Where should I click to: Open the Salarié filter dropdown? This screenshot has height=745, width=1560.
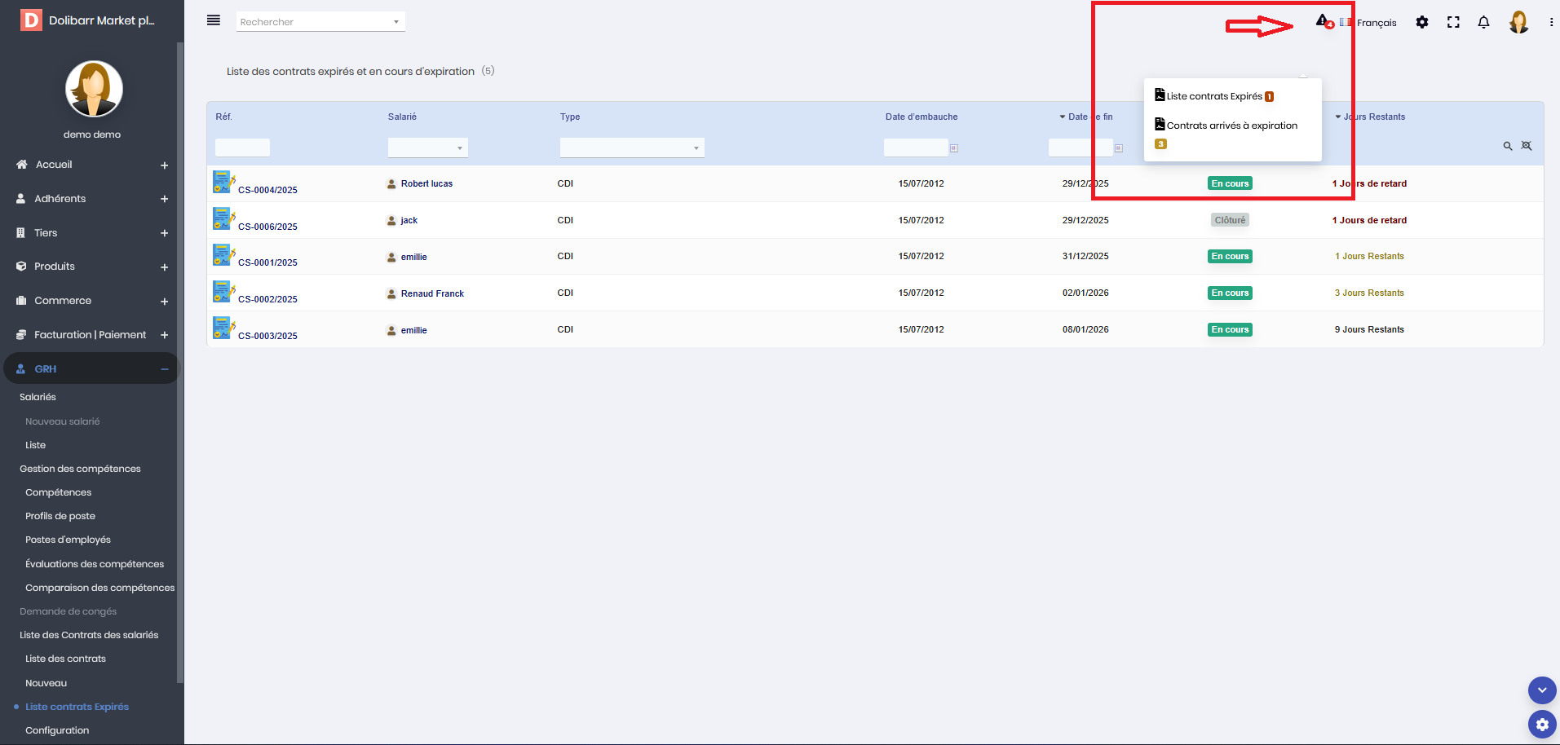(427, 148)
